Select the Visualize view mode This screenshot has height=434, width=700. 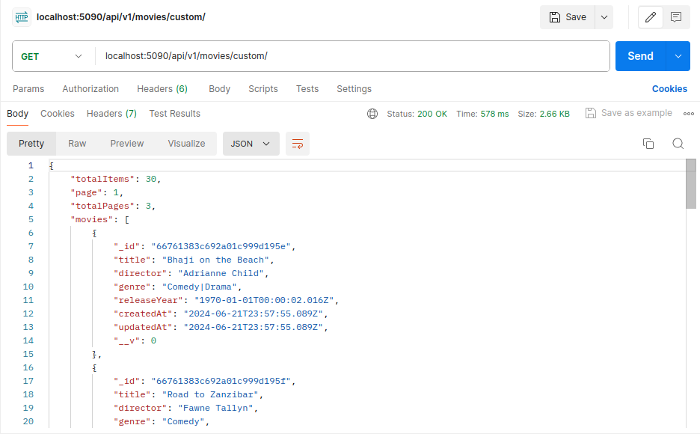tap(186, 144)
